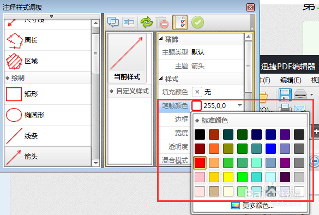
Task: Open dropdown arrow next to scanner icon
Action: [x=311, y=94]
